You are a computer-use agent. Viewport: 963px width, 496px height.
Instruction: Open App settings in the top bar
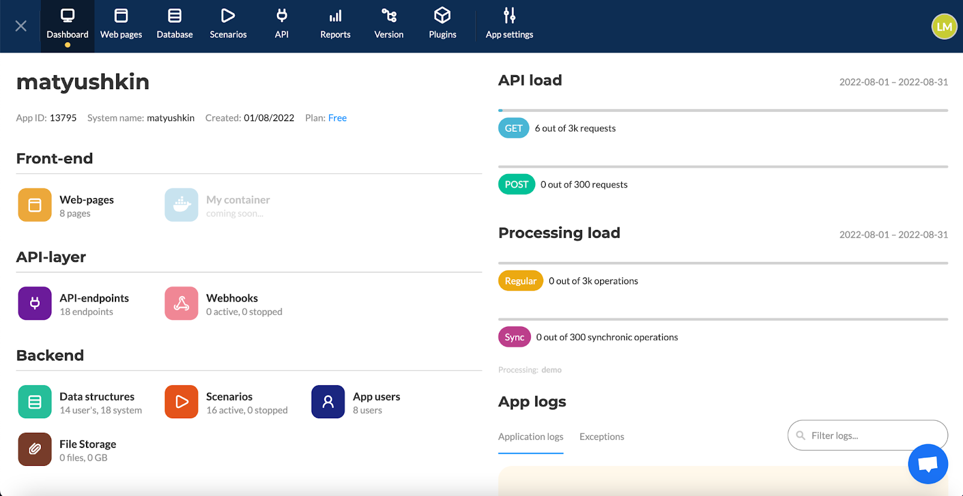(x=509, y=25)
